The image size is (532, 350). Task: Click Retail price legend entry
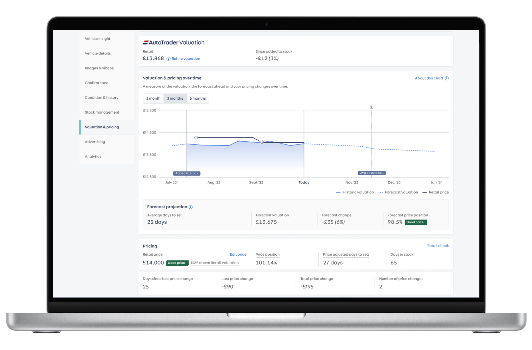point(436,192)
